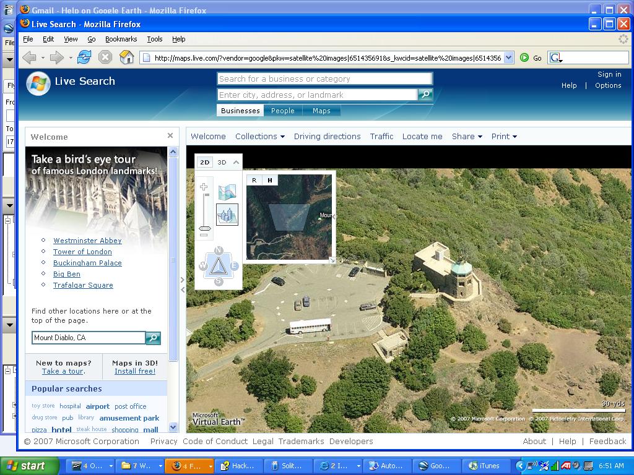634x475 pixels.
Task: Open the Goo... taskbar button
Action: pyautogui.click(x=436, y=466)
